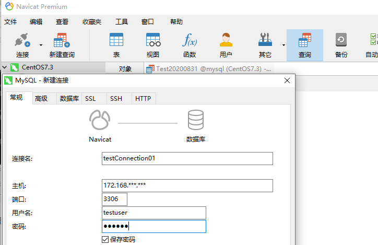Open the File (文件) menu
378x245 pixels.
10,22
